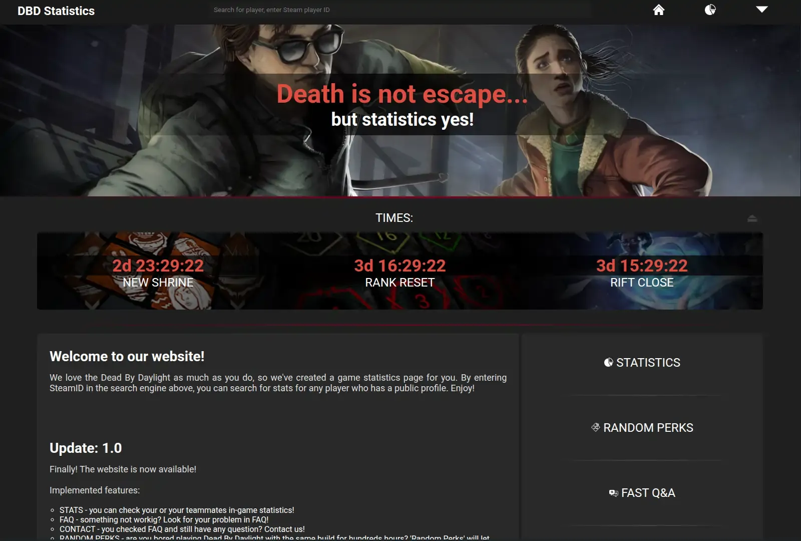
Task: Click the 'but statistics yes!' banner subtitle
Action: [x=403, y=120]
